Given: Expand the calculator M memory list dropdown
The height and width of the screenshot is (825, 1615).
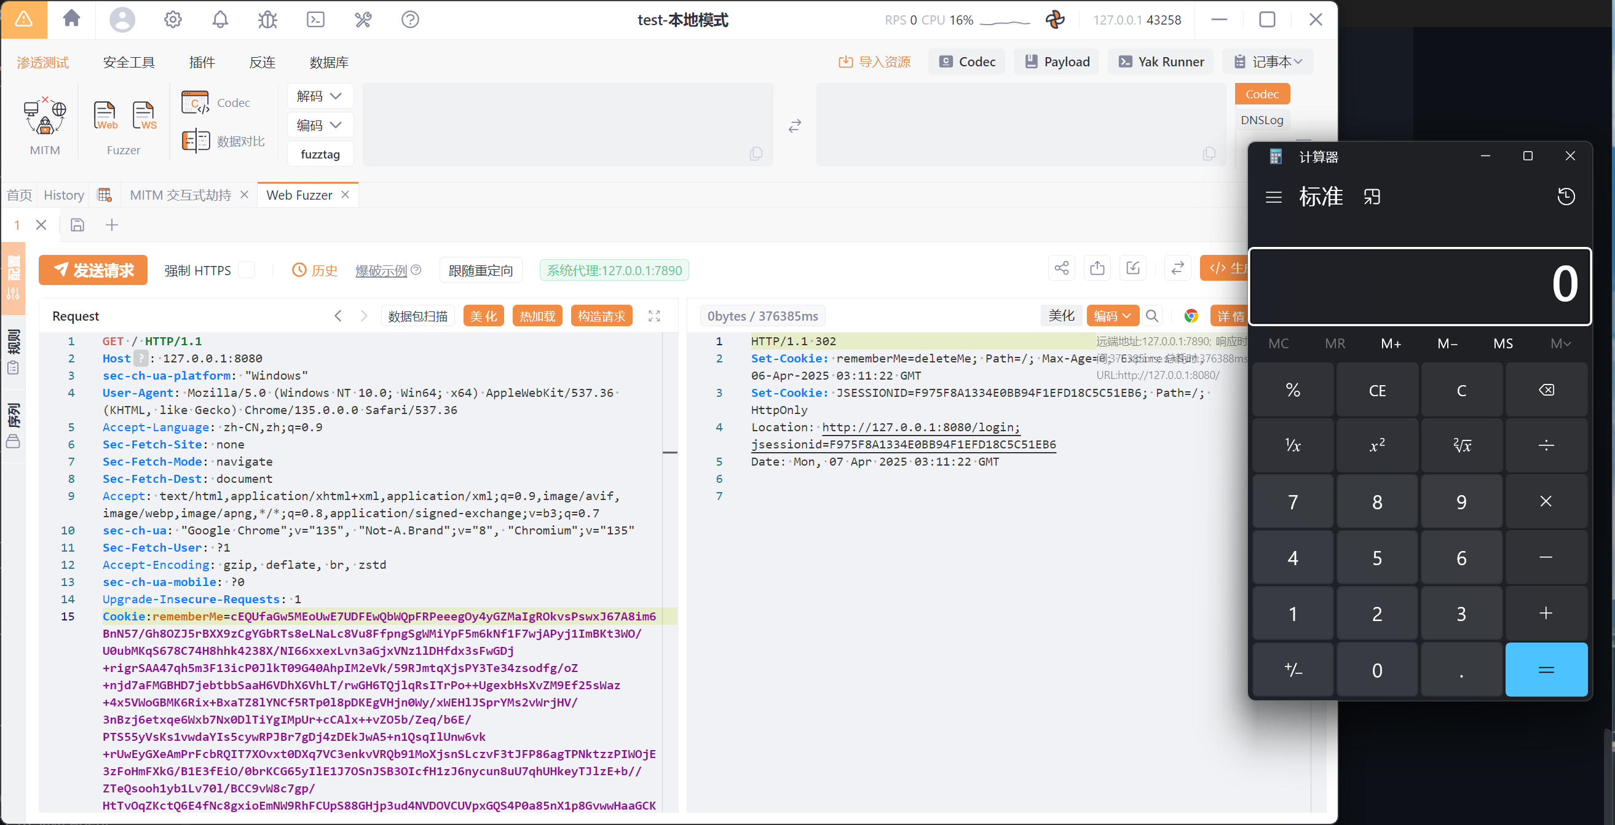Looking at the screenshot, I should click(x=1560, y=343).
